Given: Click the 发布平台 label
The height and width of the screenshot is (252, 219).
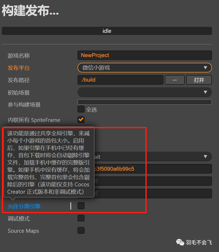Looking at the screenshot, I should (x=19, y=68).
